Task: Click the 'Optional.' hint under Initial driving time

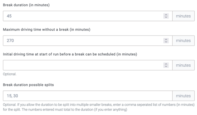Action: [x=10, y=74]
